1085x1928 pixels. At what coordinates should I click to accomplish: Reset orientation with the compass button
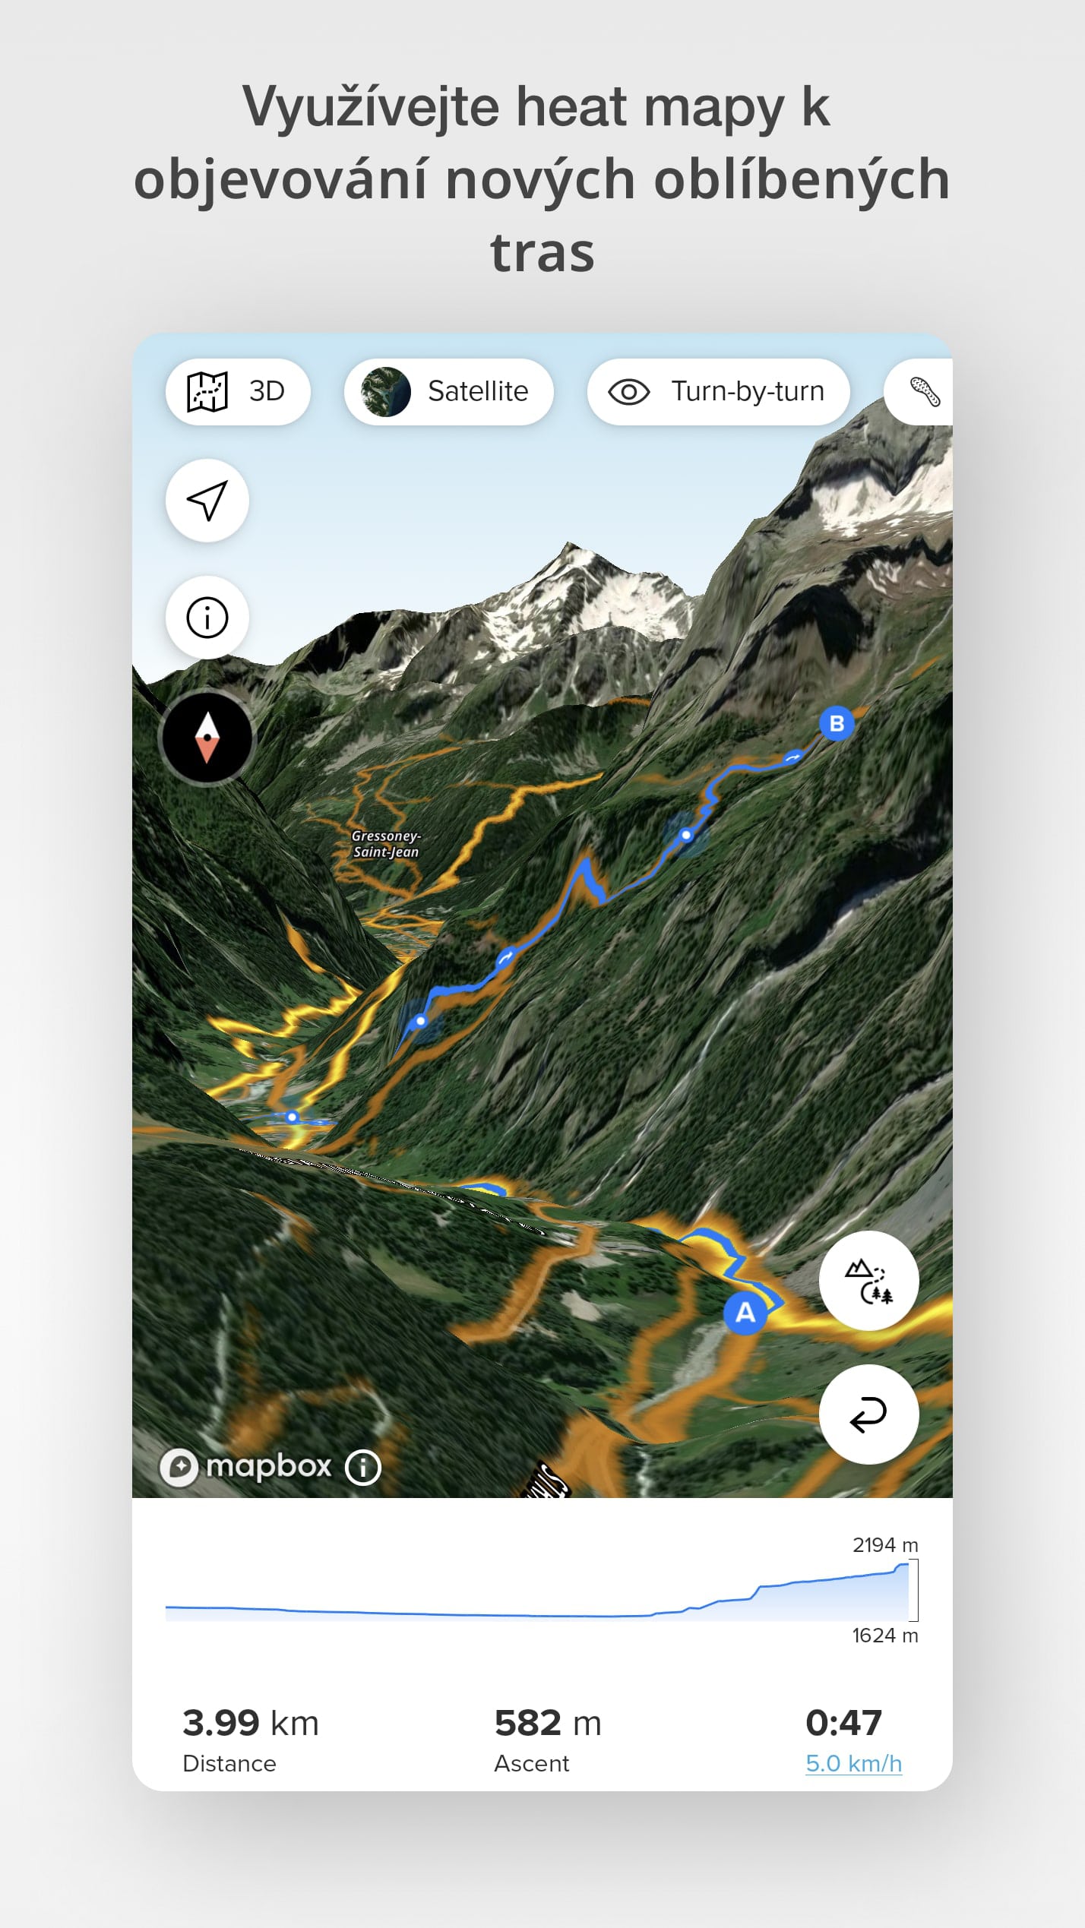[x=207, y=738]
